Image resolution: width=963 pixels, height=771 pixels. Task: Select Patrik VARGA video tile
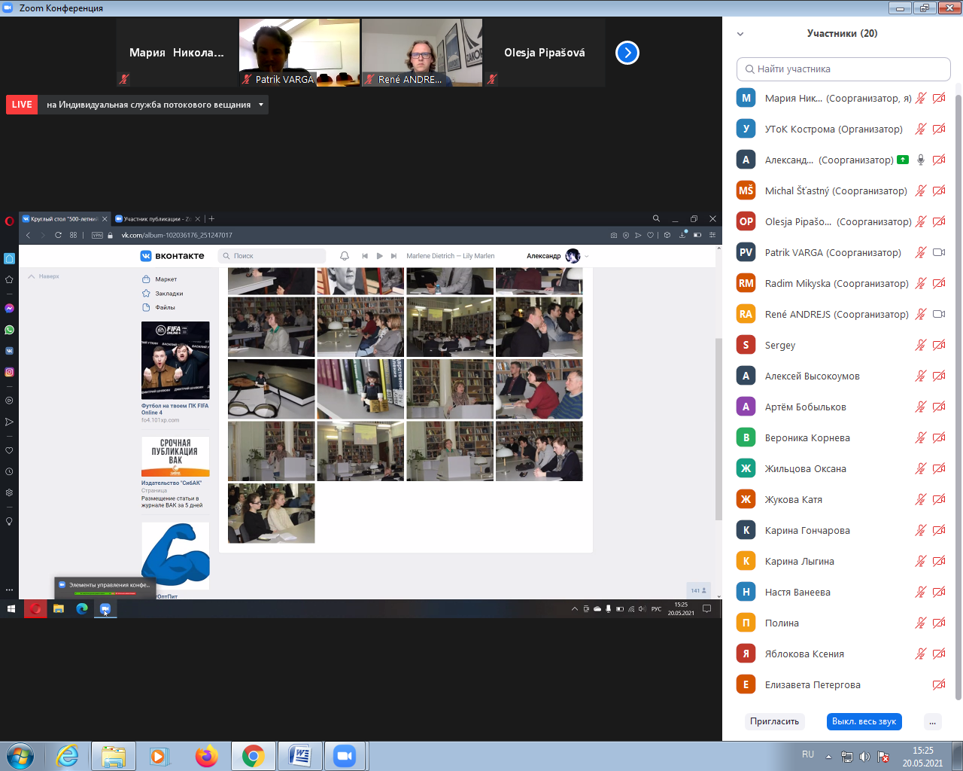pos(299,53)
